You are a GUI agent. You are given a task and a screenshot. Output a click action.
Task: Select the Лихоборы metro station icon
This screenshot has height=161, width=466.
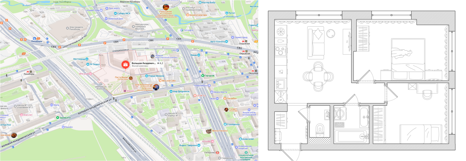click(x=28, y=71)
